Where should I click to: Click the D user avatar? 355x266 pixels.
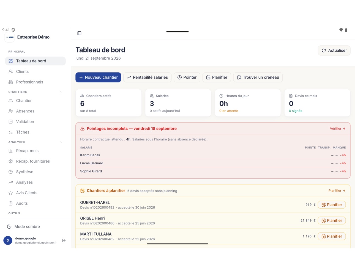[x=8, y=240]
